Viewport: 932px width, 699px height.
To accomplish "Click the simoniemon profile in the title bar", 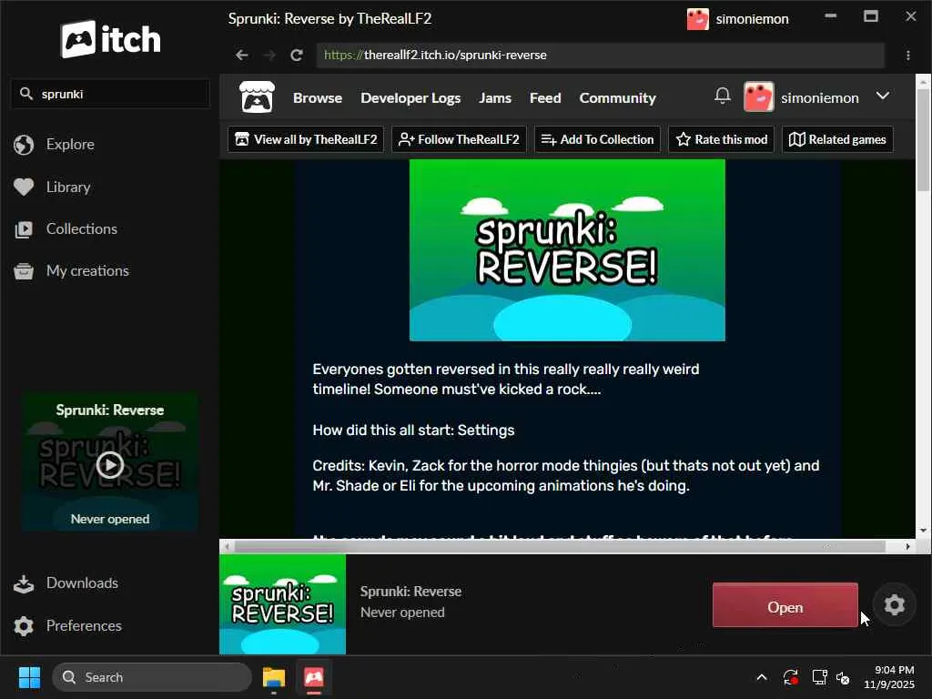I will pyautogui.click(x=737, y=19).
